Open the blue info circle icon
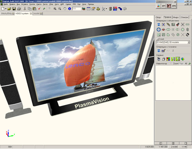The image size is (192, 149). [69, 9]
